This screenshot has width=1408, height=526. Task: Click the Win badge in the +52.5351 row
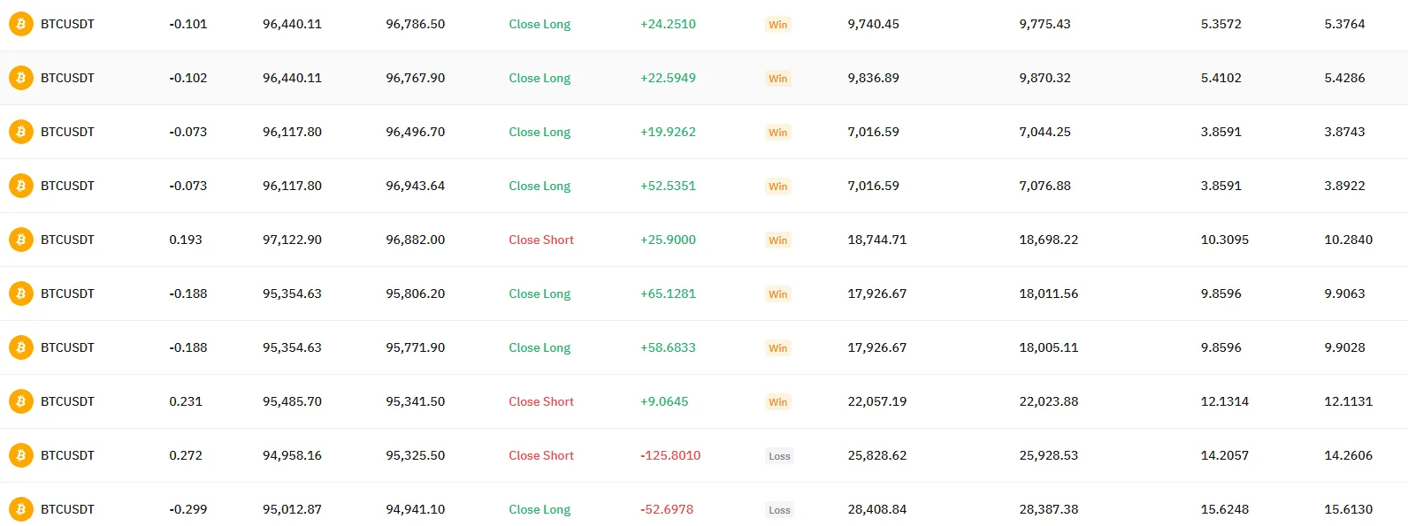tap(777, 187)
